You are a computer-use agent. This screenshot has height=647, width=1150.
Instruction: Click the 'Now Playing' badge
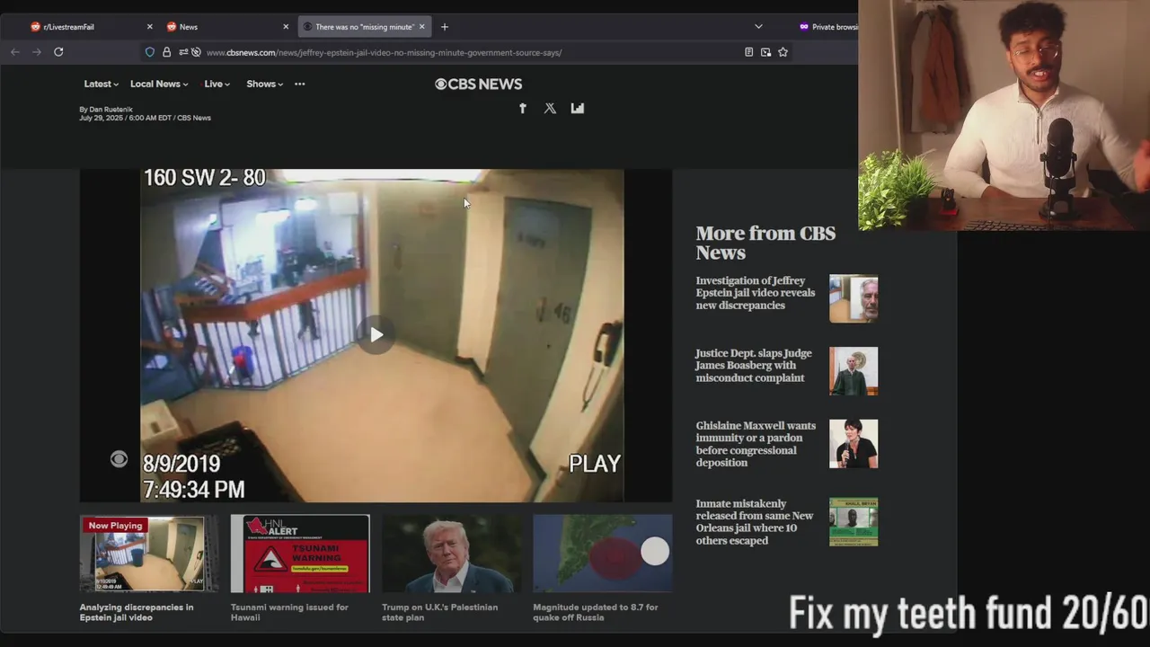coord(115,526)
